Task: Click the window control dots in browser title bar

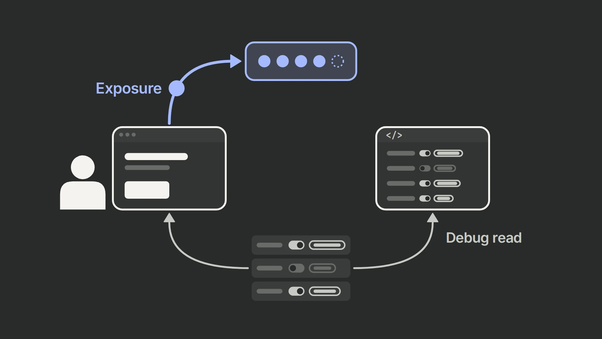Action: pyautogui.click(x=127, y=135)
